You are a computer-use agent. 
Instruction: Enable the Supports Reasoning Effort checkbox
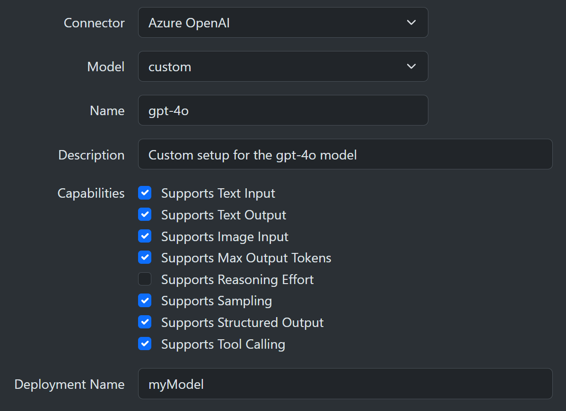coord(145,279)
